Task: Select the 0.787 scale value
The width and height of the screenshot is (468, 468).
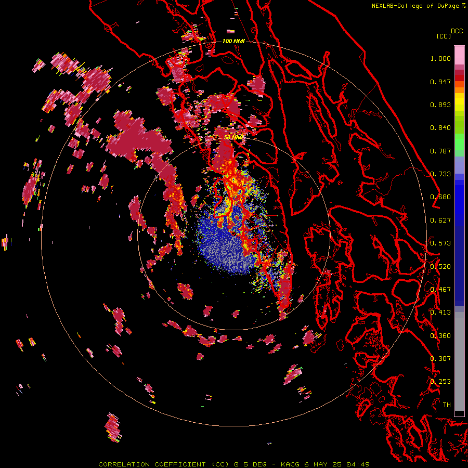Action: point(440,151)
